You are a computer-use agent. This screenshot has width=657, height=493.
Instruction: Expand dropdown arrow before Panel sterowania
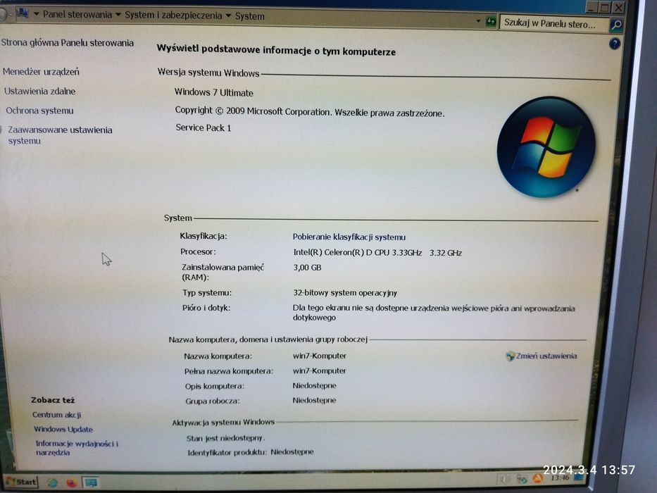[36, 14]
